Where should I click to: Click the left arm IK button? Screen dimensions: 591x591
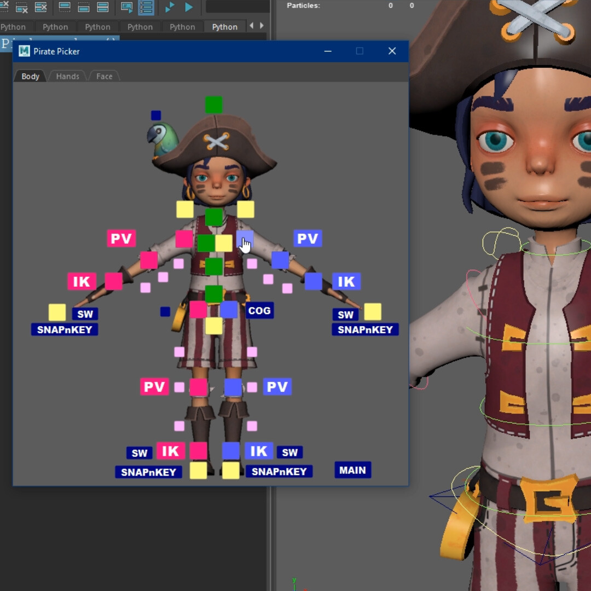click(x=81, y=282)
